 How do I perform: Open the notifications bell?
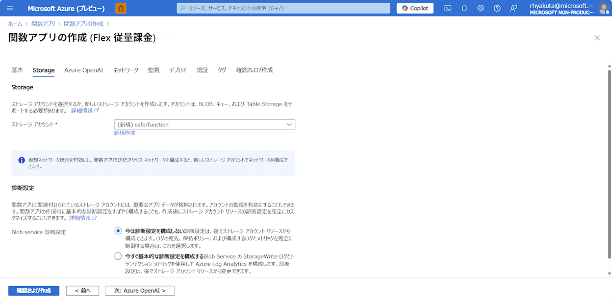tap(464, 8)
